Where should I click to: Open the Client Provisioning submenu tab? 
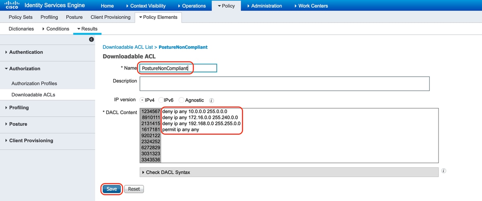pyautogui.click(x=110, y=17)
